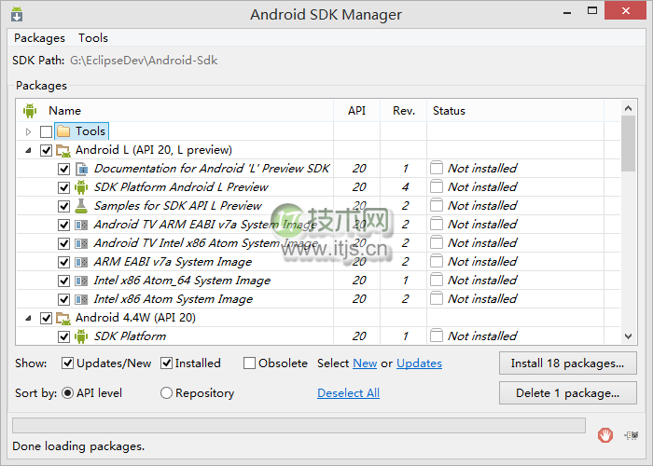Image resolution: width=653 pixels, height=466 pixels.
Task: Uncheck the Android 4.4W (API 20) checkbox
Action: click(x=46, y=319)
